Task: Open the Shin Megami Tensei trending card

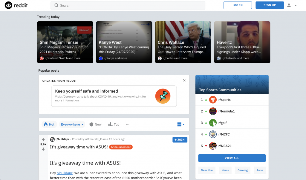Action: tap(65, 42)
